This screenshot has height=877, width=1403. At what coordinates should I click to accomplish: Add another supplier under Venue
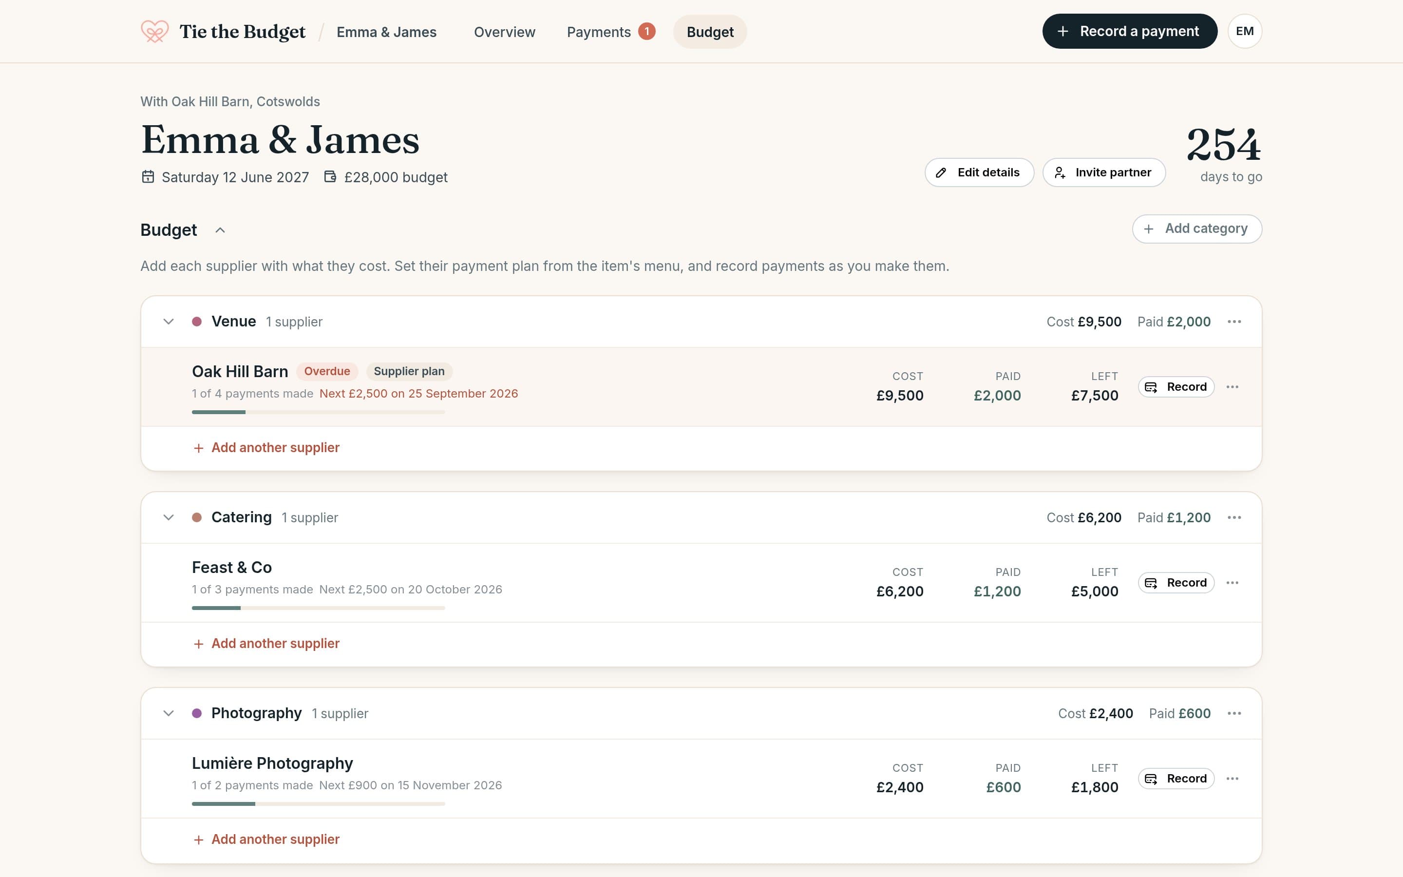tap(266, 448)
